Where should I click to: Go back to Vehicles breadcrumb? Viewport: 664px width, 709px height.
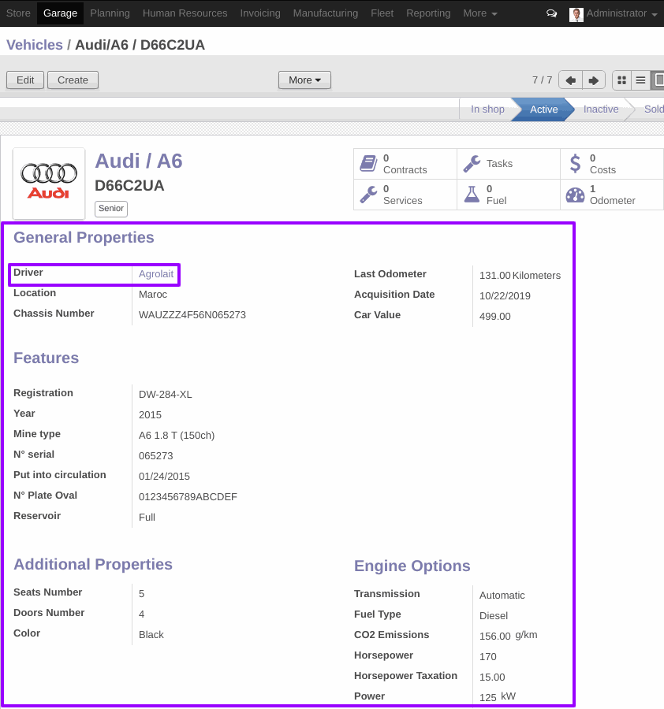click(x=35, y=45)
